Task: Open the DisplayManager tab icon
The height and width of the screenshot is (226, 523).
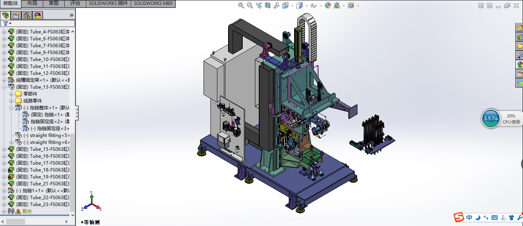Action: (x=37, y=15)
